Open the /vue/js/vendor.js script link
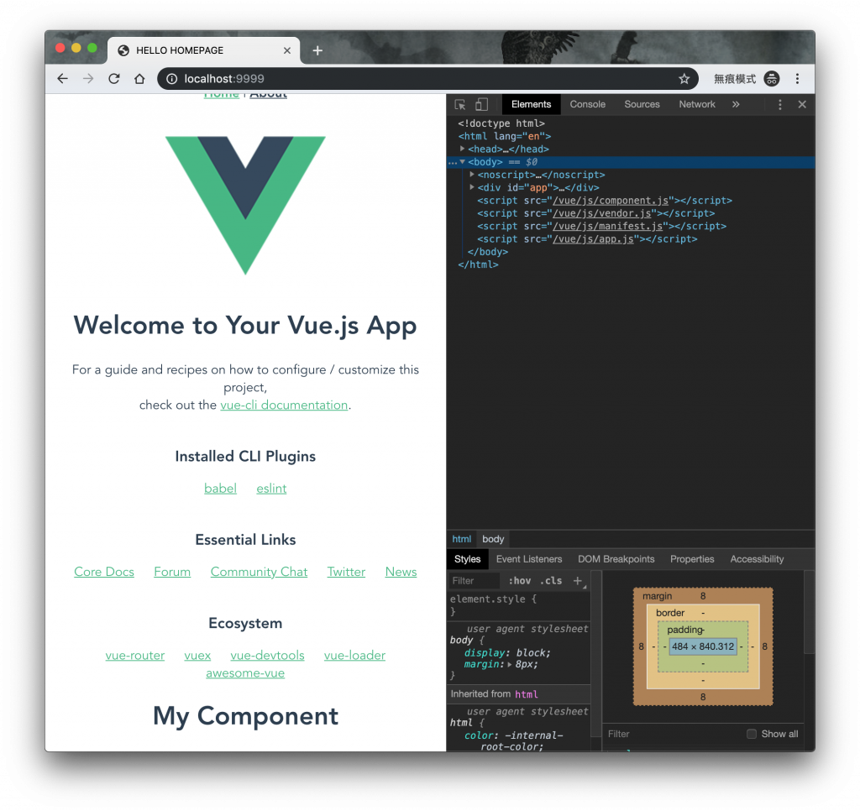This screenshot has height=811, width=860. pyautogui.click(x=601, y=212)
